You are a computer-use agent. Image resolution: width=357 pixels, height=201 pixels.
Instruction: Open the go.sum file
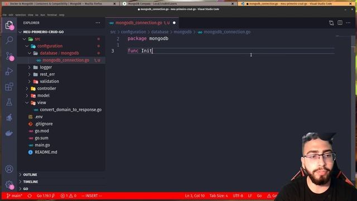(x=41, y=138)
